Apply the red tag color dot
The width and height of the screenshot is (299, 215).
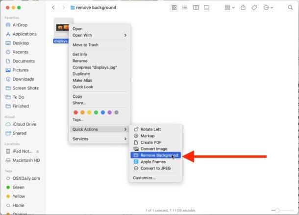point(75,112)
